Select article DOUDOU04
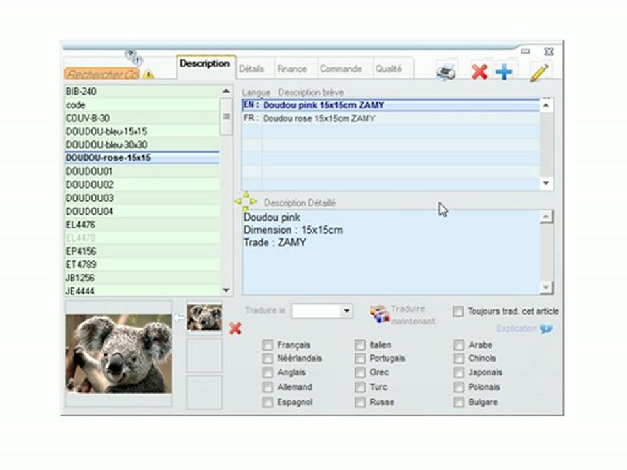The height and width of the screenshot is (470, 627). click(x=142, y=211)
